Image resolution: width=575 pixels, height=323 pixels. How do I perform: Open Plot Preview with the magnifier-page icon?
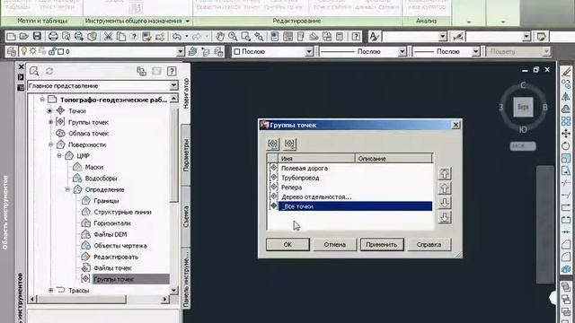tap(66, 36)
